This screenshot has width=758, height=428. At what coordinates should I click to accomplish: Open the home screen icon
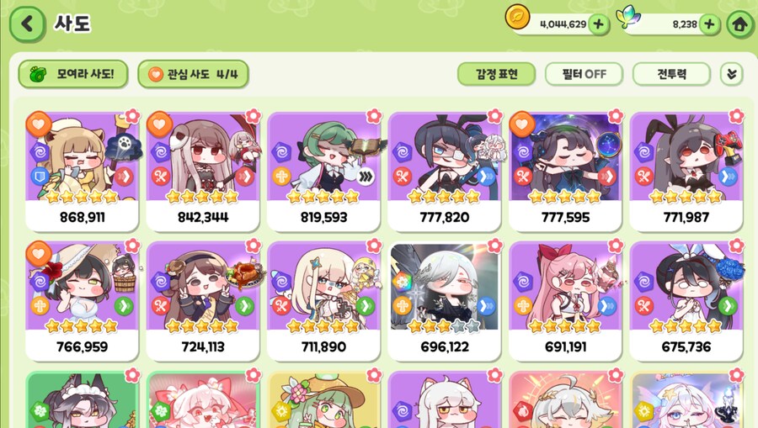tap(740, 24)
